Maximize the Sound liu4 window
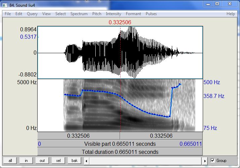Viewport: 240px width, 168px height. pyautogui.click(x=217, y=4)
